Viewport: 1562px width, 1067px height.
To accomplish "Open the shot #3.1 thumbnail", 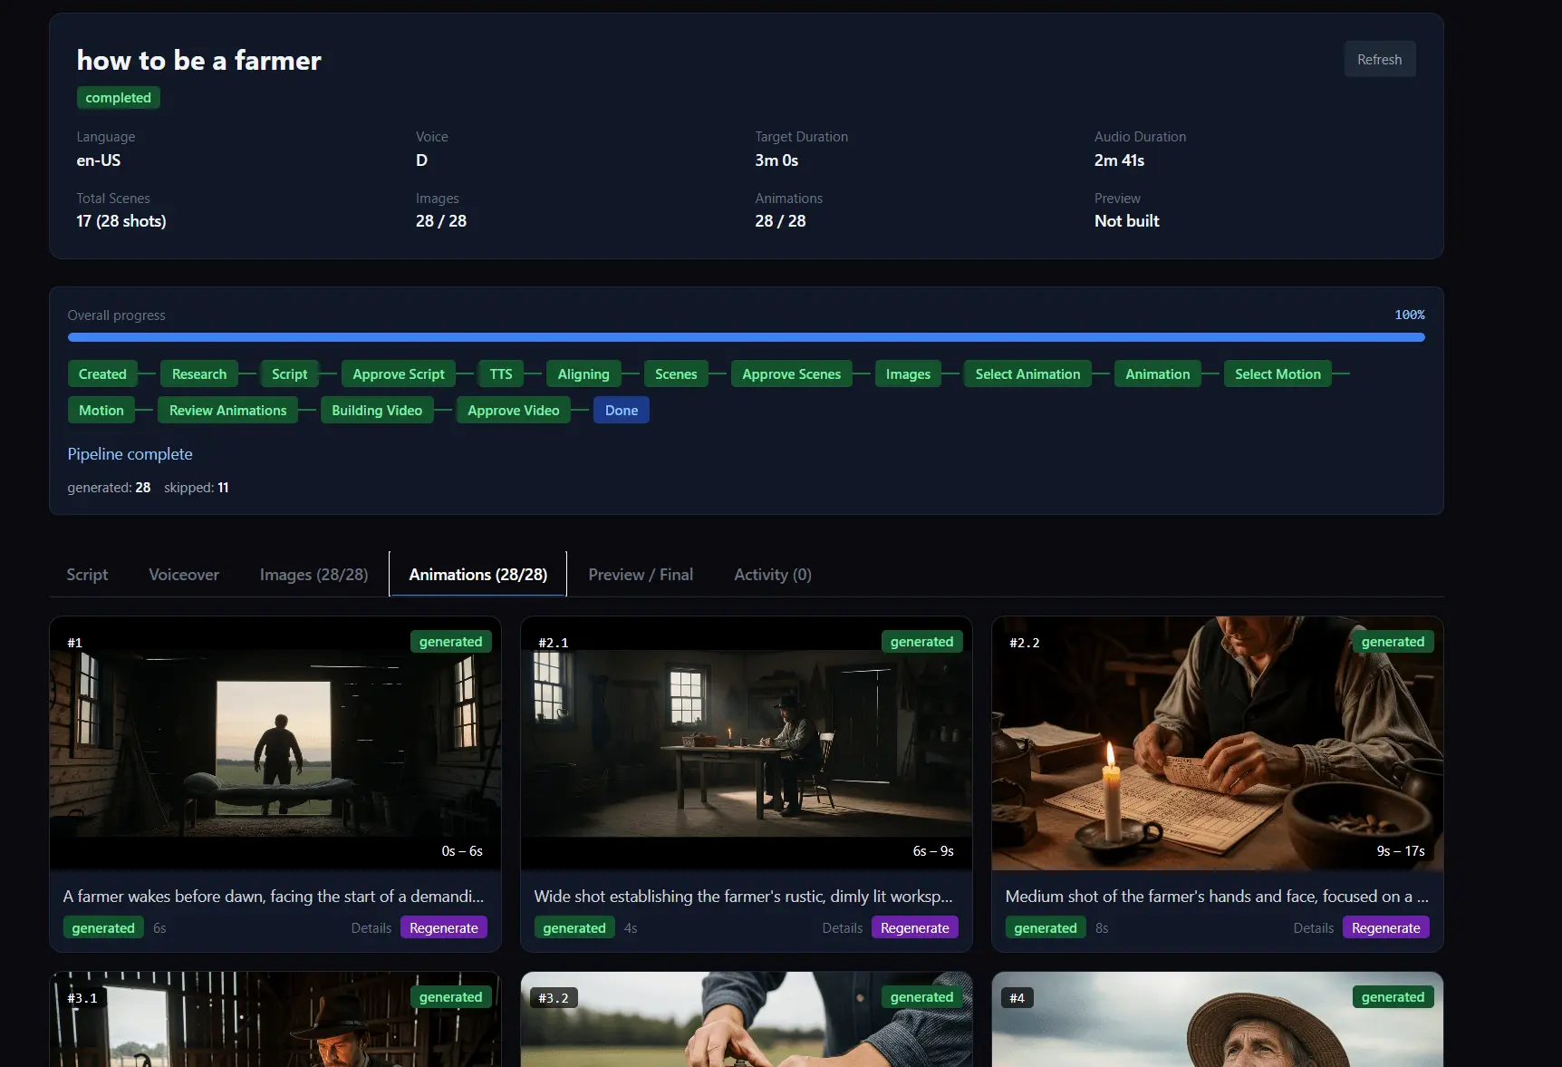I will [x=275, y=1020].
